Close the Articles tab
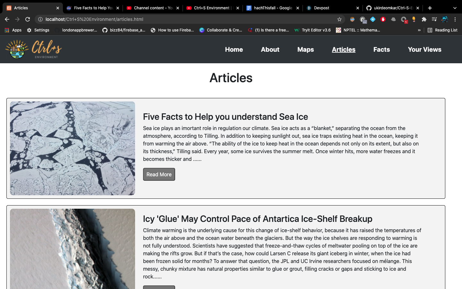 (x=58, y=8)
